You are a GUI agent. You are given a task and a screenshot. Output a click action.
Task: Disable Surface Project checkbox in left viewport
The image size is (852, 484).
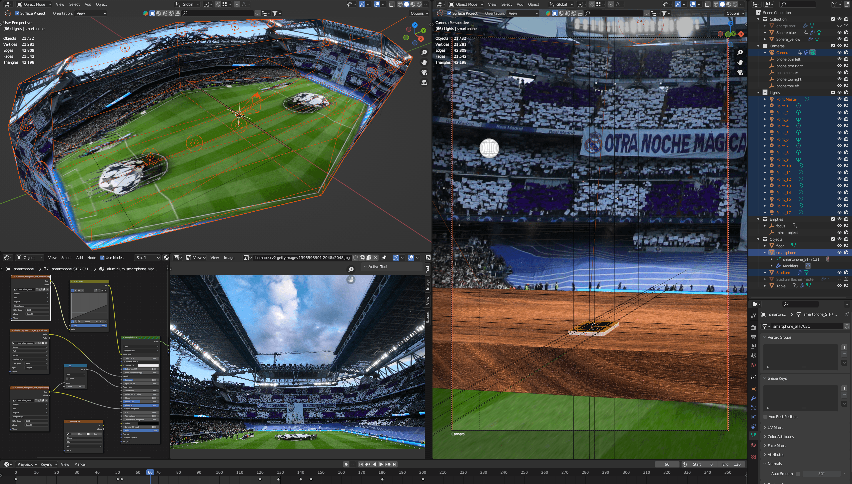point(17,13)
